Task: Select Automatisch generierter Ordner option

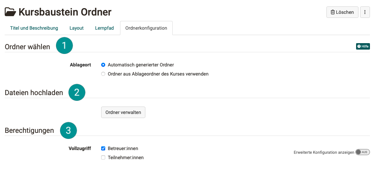Action: 104,65
